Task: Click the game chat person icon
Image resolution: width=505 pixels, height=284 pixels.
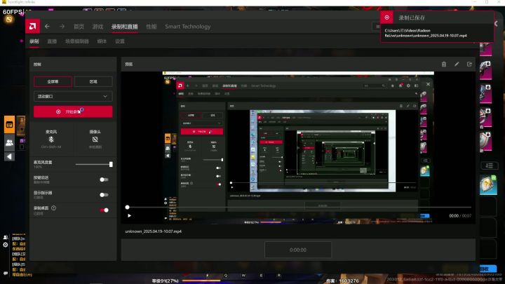Action: [6, 238]
